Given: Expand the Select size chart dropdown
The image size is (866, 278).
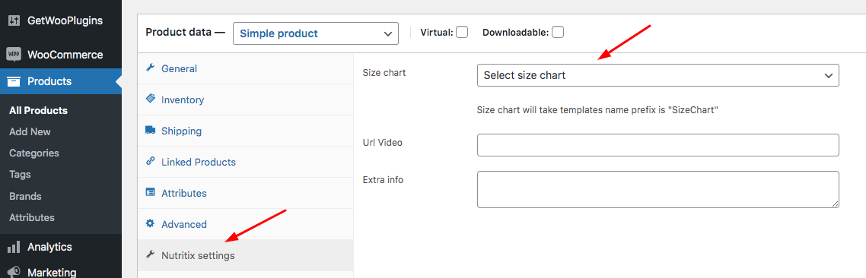Looking at the screenshot, I should tap(657, 75).
